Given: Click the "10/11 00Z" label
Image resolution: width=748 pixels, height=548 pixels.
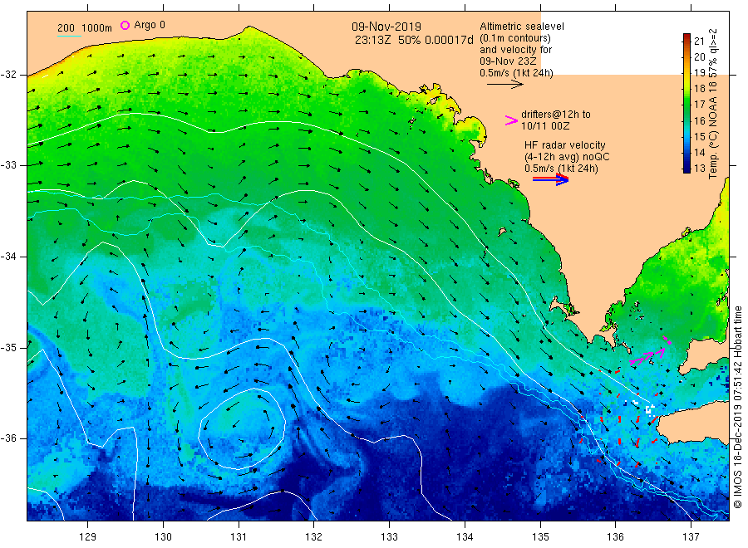Looking at the screenshot, I should click(545, 126).
